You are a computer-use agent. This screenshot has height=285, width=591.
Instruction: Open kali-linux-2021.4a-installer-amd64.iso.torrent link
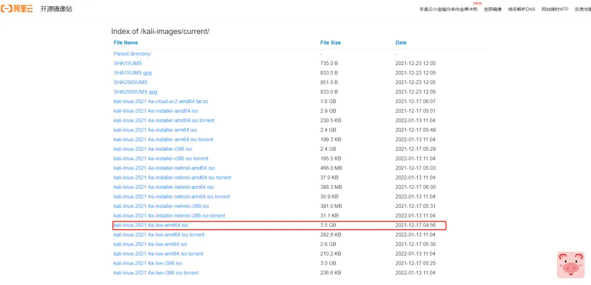tap(164, 120)
